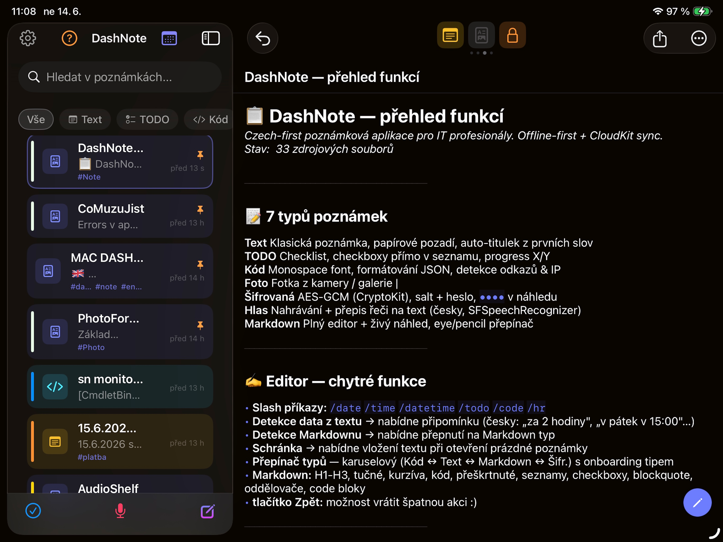Switch note type to encrypted lock icon
The image size is (723, 542).
tap(513, 35)
